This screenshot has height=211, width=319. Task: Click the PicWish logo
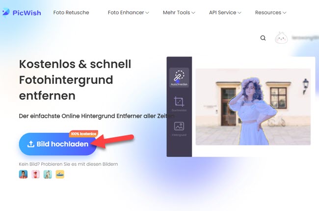22,13
